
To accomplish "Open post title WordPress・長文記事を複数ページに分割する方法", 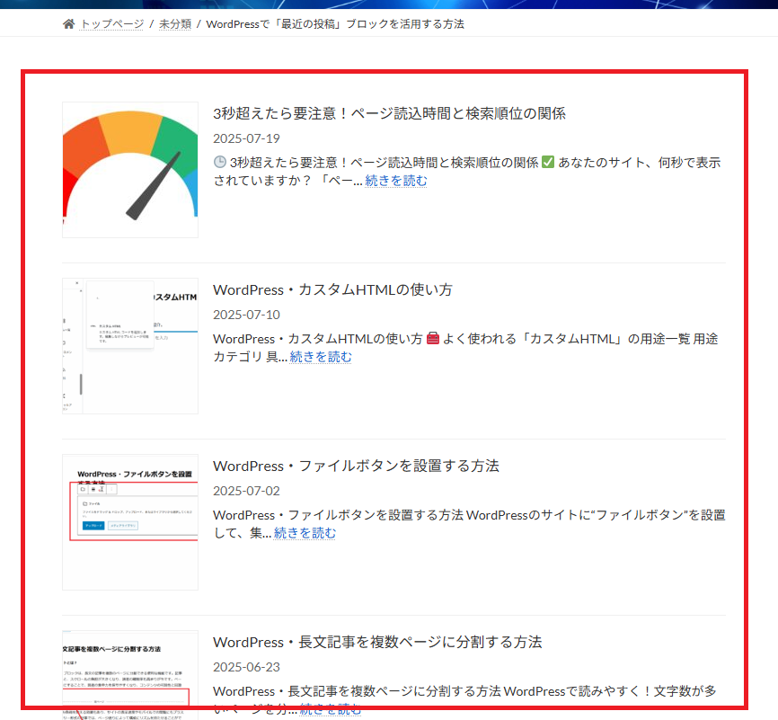I will (x=377, y=642).
